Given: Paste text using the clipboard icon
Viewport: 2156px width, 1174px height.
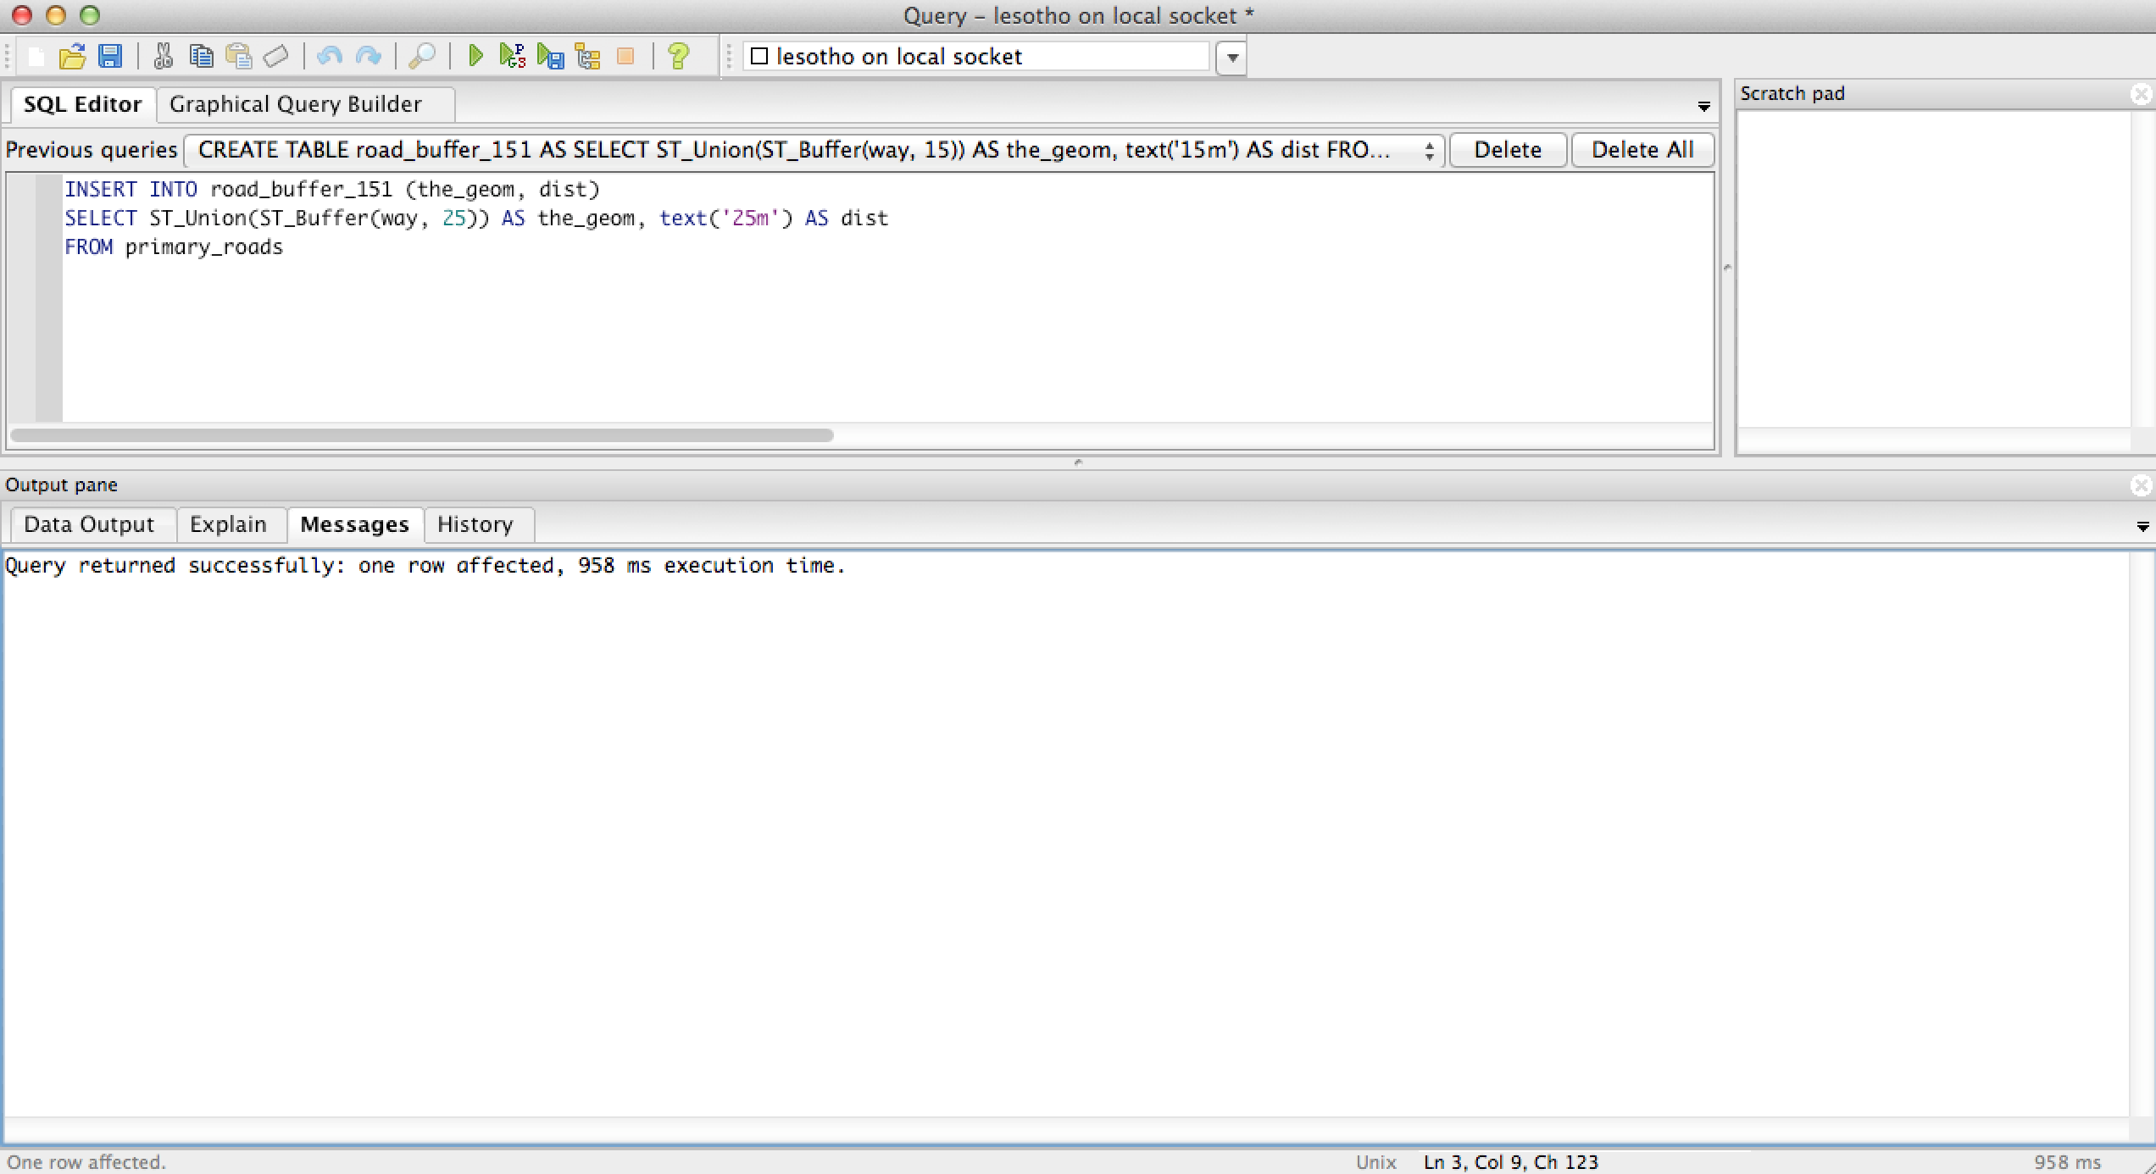Looking at the screenshot, I should click(238, 57).
